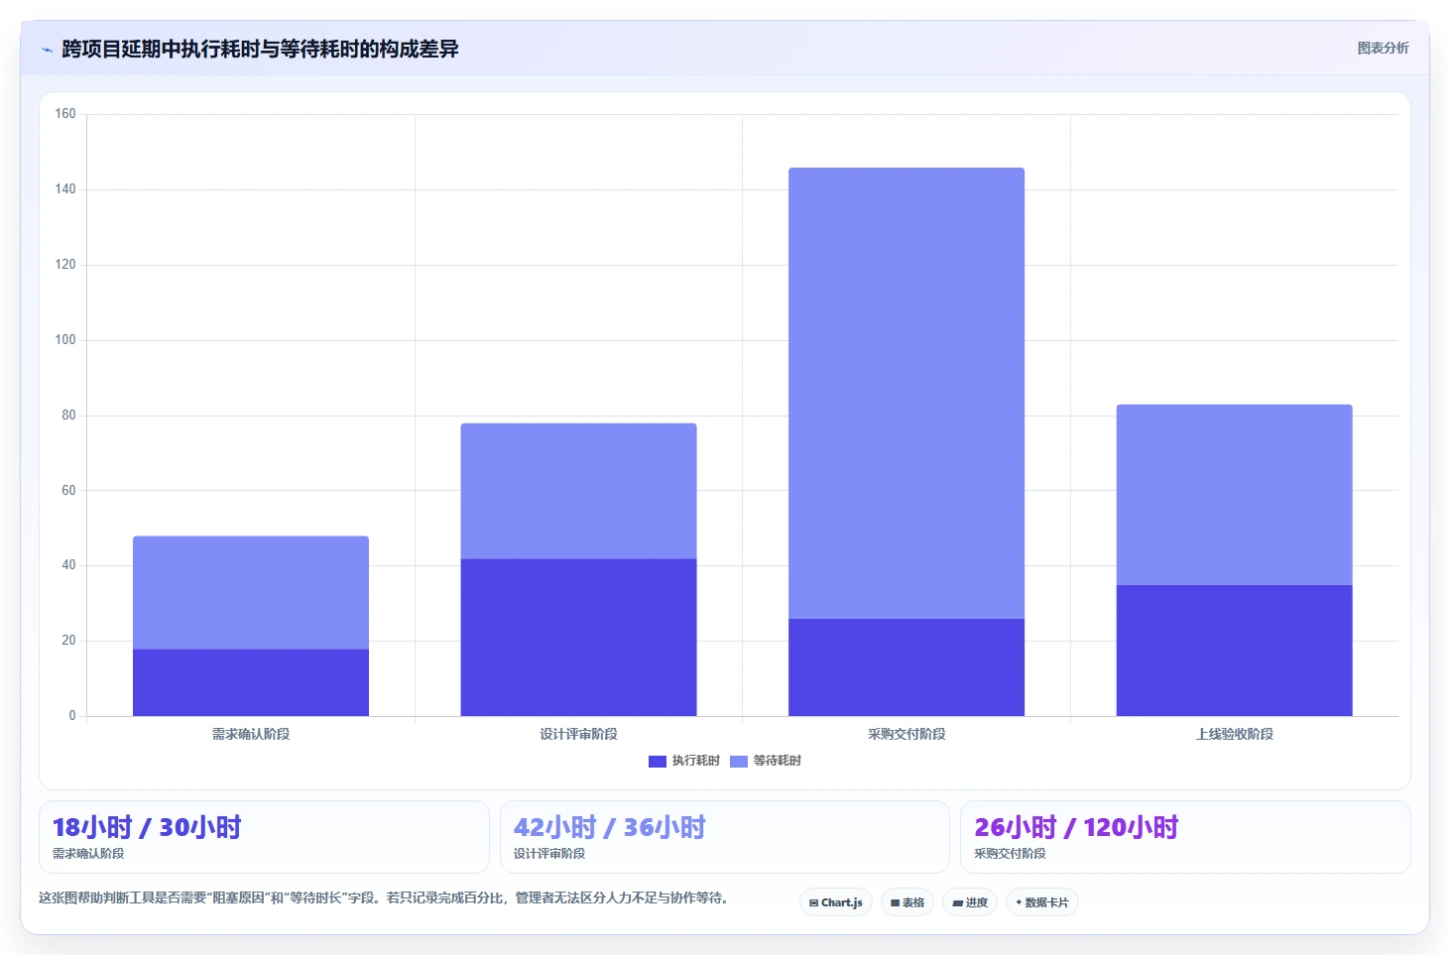Click the footer description starting 这张图帮助判断
This screenshot has width=1450, height=955.
click(x=385, y=898)
